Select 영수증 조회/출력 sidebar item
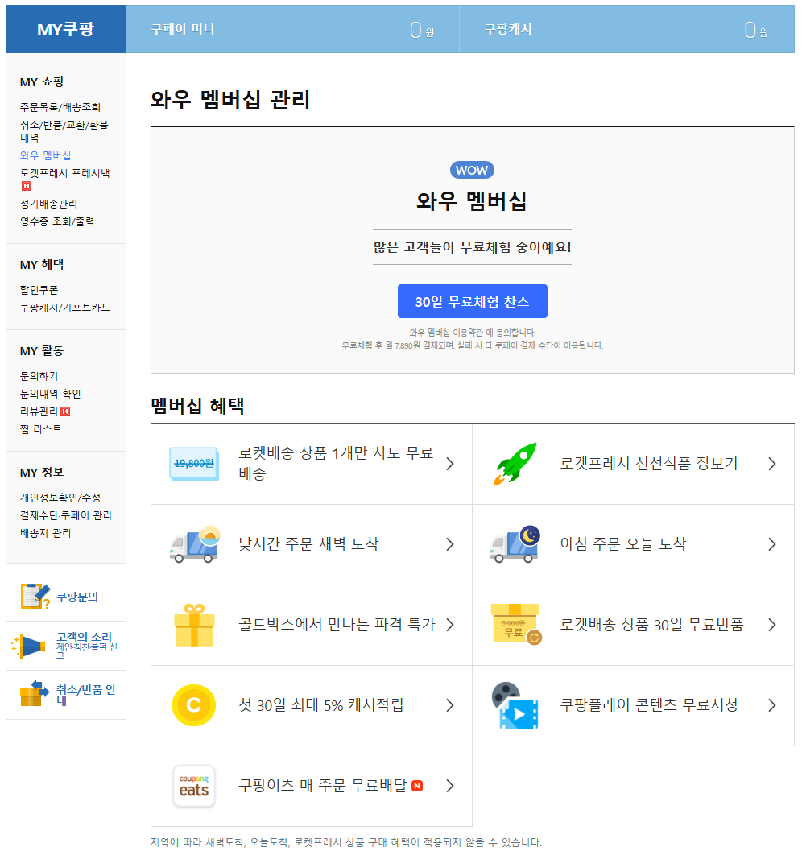 (57, 221)
